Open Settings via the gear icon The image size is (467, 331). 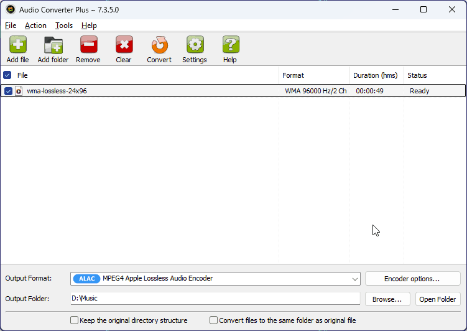195,45
